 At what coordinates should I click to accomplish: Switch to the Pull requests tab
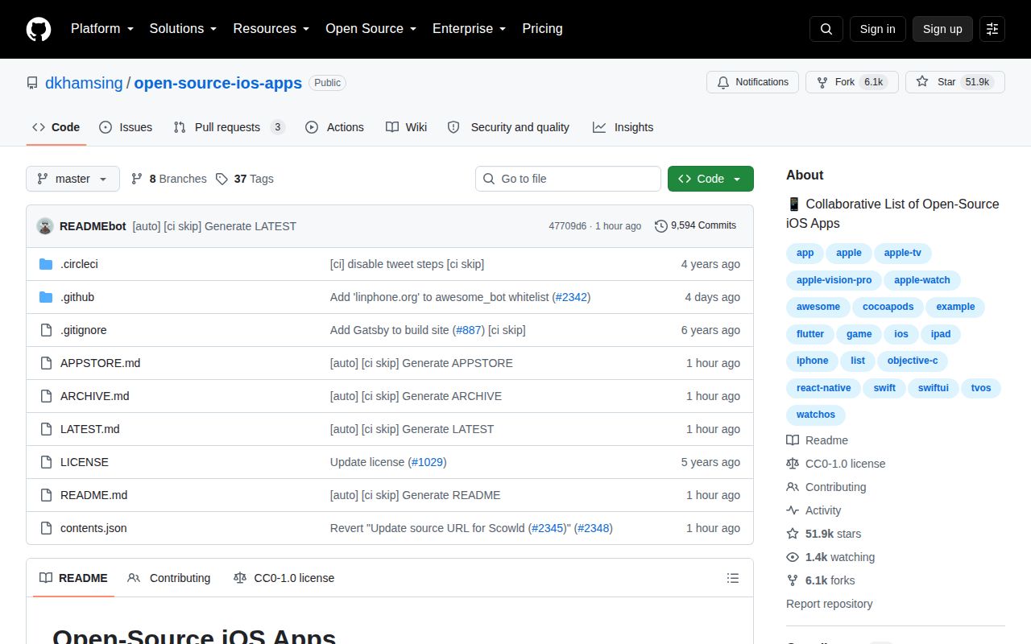[229, 127]
